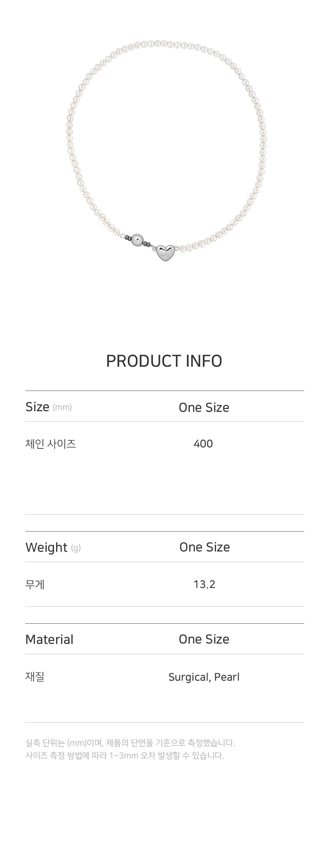
Task: Select One Size in the Material row
Action: tap(204, 640)
